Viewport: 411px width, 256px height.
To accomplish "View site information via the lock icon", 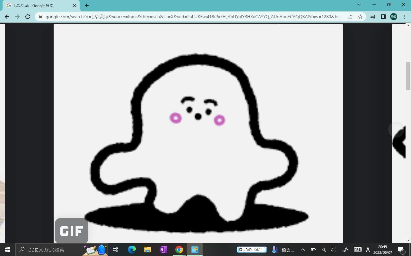I will [40, 17].
